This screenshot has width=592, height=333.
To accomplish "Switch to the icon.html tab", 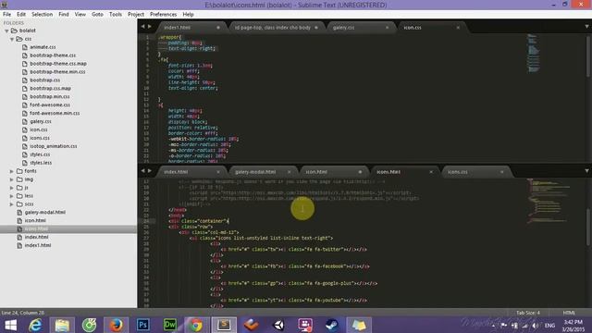I will pos(316,172).
